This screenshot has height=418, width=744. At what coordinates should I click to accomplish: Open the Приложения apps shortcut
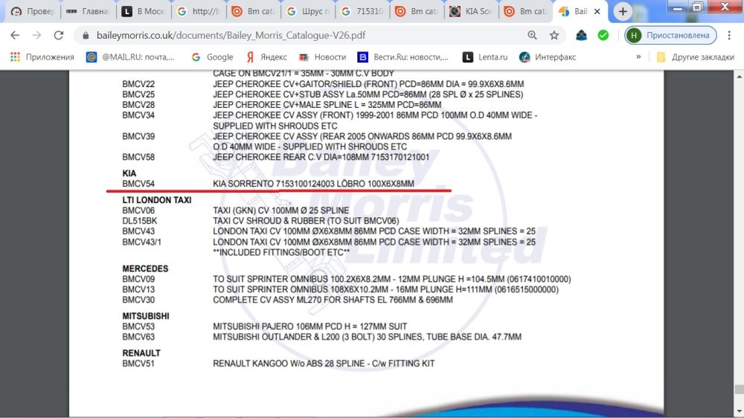pyautogui.click(x=42, y=57)
